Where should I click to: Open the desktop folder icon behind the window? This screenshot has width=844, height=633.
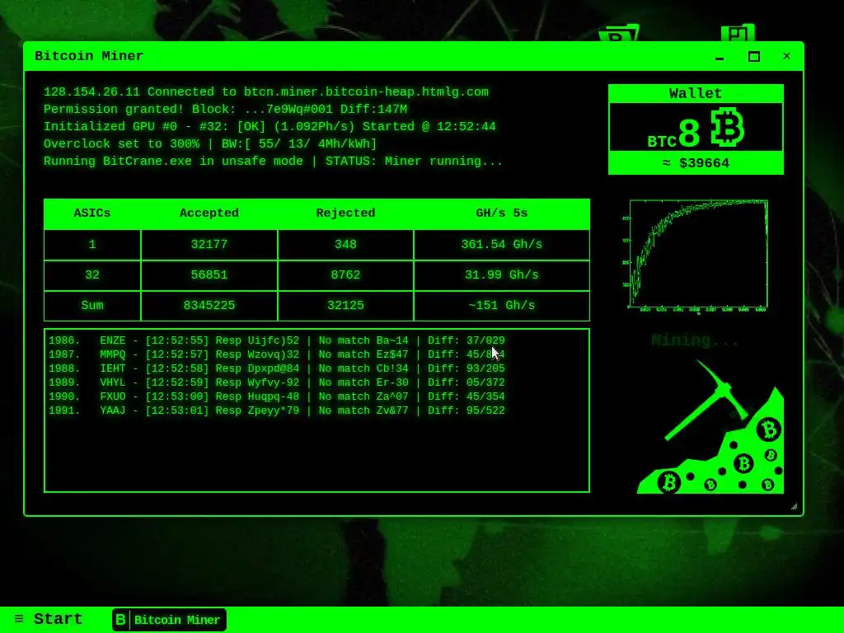pyautogui.click(x=619, y=33)
